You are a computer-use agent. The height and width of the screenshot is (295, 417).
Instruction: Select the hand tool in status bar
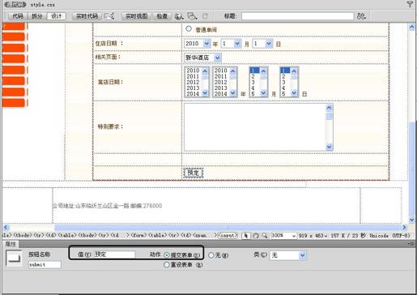pyautogui.click(x=256, y=236)
